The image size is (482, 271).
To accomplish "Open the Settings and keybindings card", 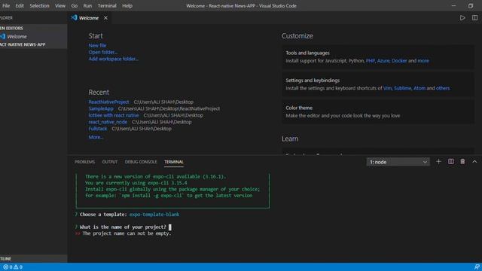I will [x=378, y=84].
